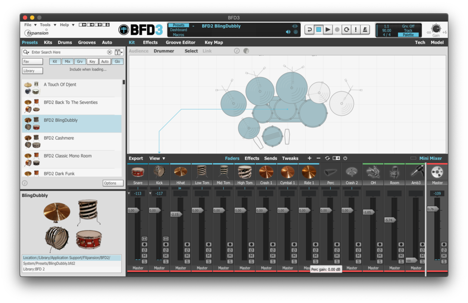Screen dimensions: 468x303
Task: Select the High Tom channel icon
Action: click(245, 172)
